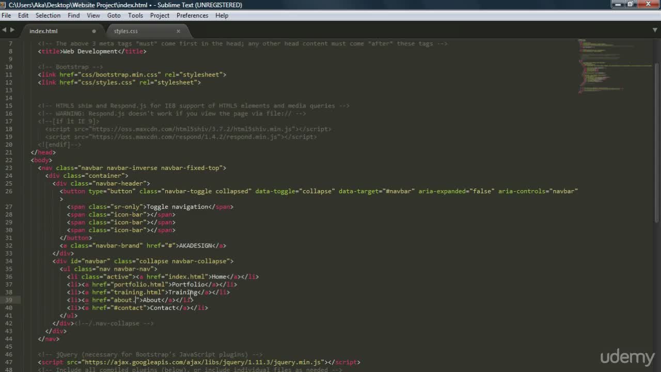Open the Tools menu
The width and height of the screenshot is (661, 372).
tap(135, 16)
